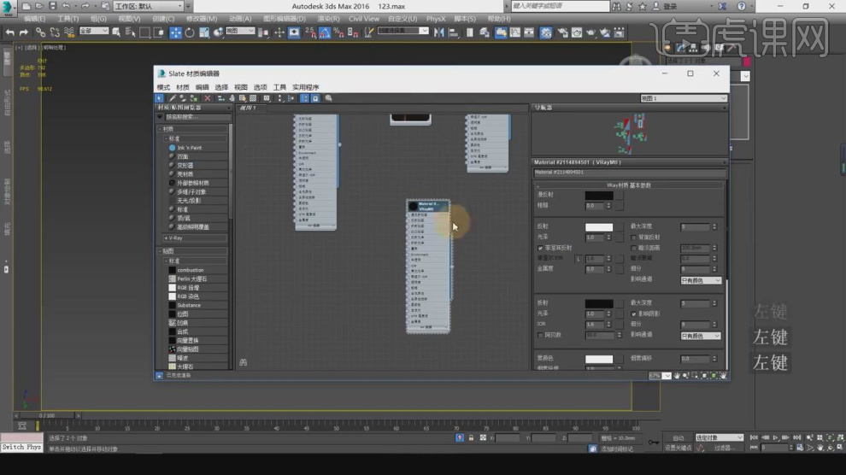Viewport: 846px width, 475px height.
Task: Click the reflection (反射) white color swatch
Action: [599, 227]
